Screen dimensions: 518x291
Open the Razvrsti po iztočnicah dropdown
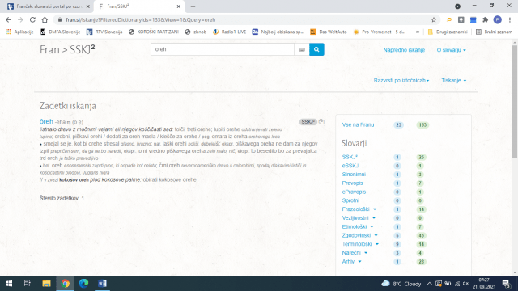(401, 81)
